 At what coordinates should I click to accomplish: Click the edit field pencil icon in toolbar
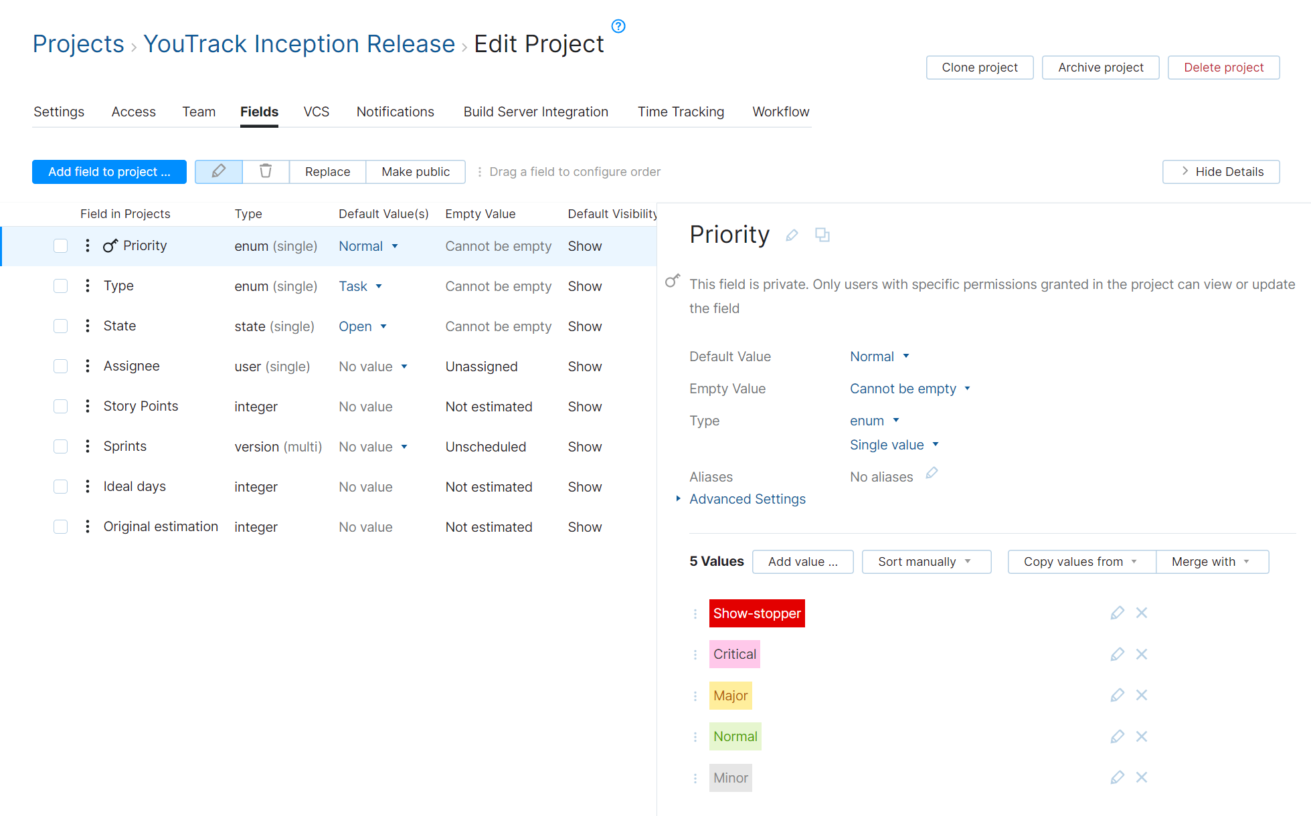click(x=218, y=172)
